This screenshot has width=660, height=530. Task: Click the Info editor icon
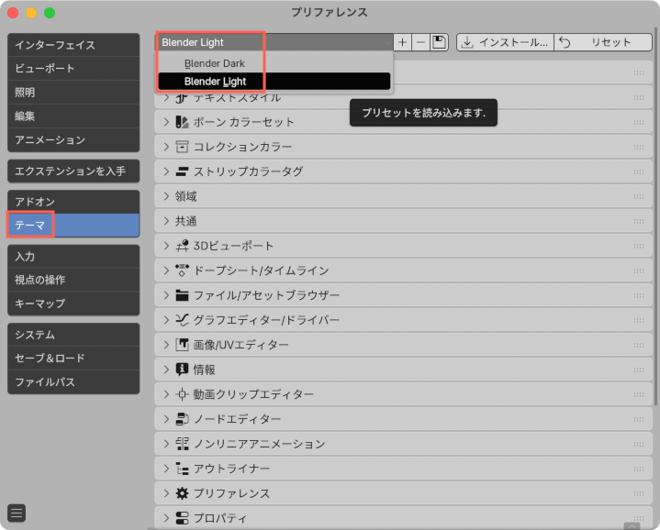tap(182, 370)
